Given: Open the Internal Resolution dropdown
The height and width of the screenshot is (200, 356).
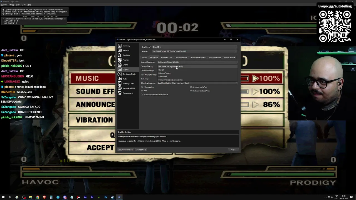Looking at the screenshot, I should pos(197,62).
